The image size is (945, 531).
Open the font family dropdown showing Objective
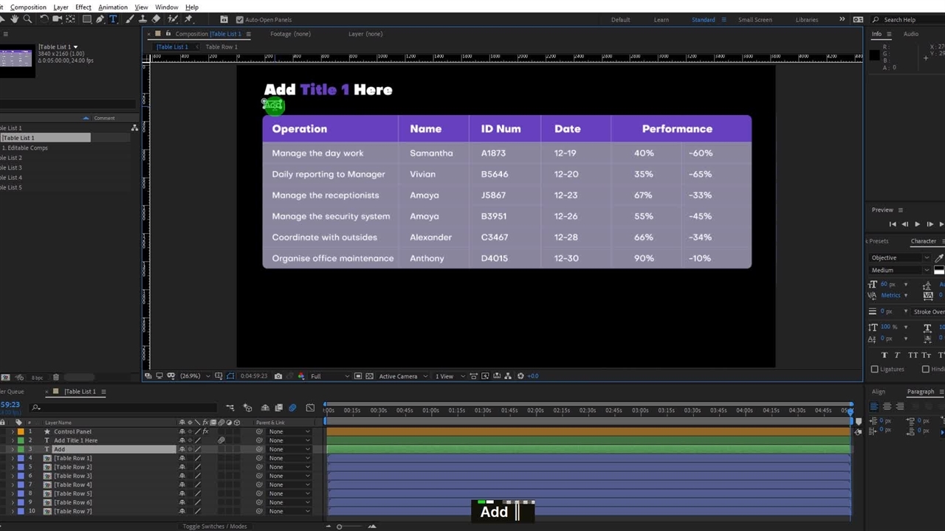pos(899,258)
